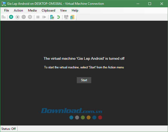Click the Share/Zoom toolbar icon
The height and width of the screenshot is (132, 168).
[72, 17]
